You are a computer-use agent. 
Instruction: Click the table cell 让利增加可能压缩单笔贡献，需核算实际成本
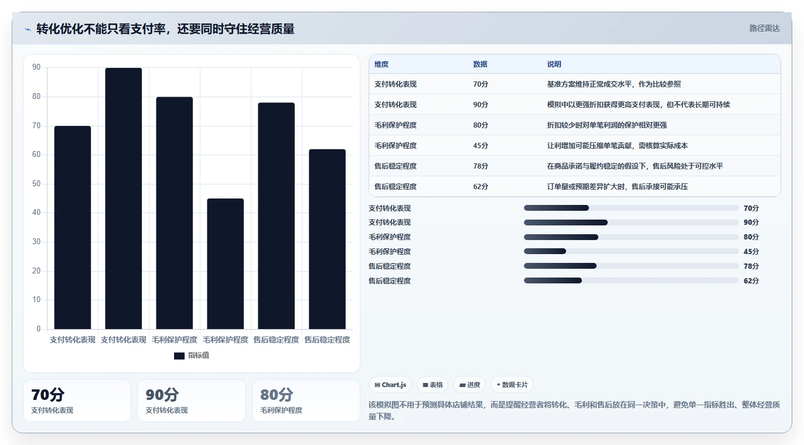617,146
